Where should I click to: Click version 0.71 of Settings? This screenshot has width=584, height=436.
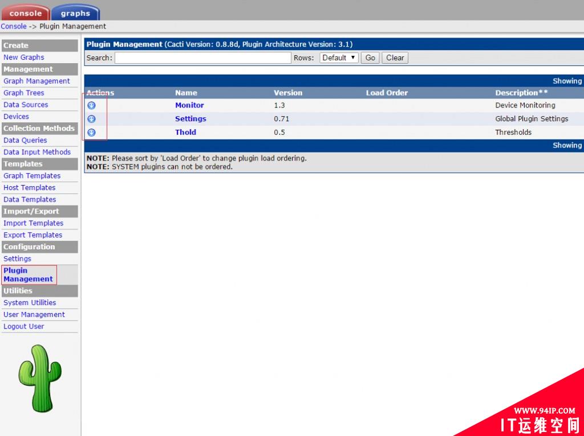click(282, 119)
